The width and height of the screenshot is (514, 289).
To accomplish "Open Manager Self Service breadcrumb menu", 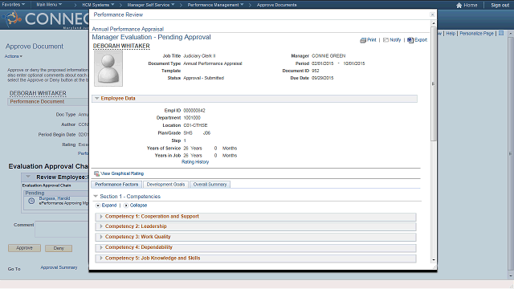I will [151, 5].
